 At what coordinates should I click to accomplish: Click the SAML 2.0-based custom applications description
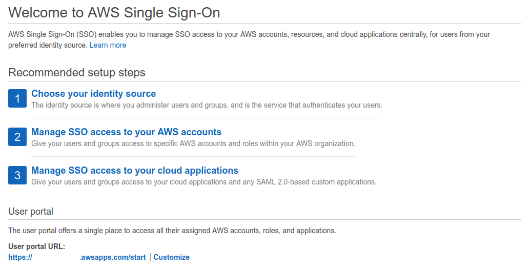(204, 182)
